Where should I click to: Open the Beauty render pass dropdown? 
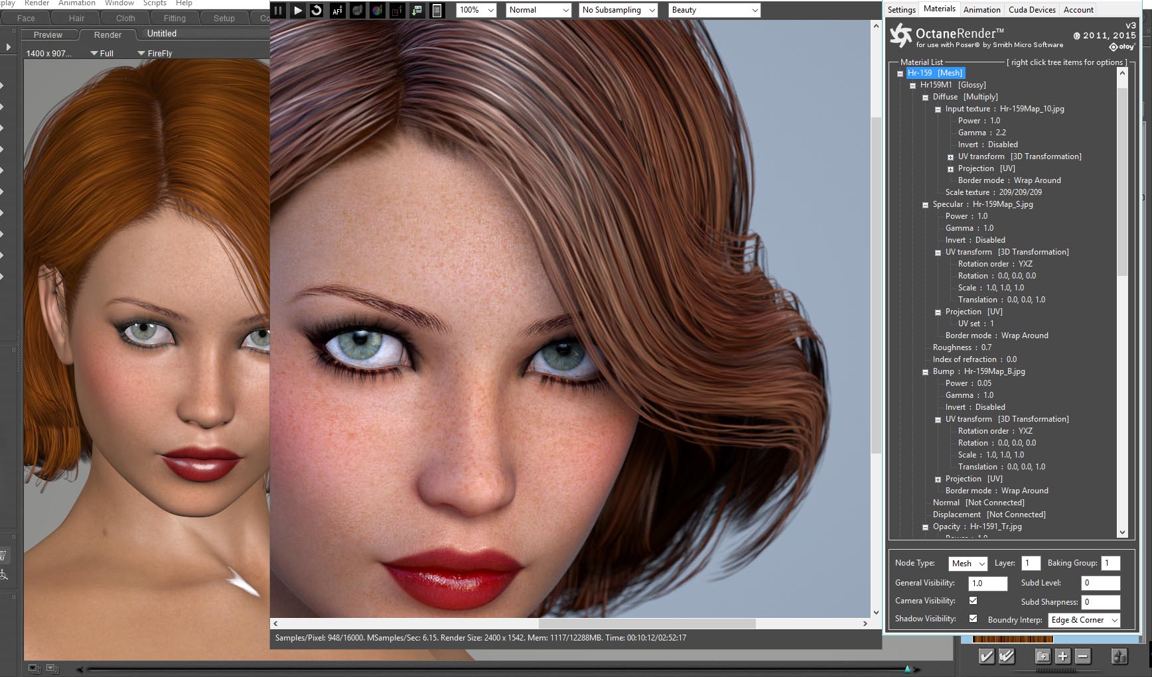714,10
